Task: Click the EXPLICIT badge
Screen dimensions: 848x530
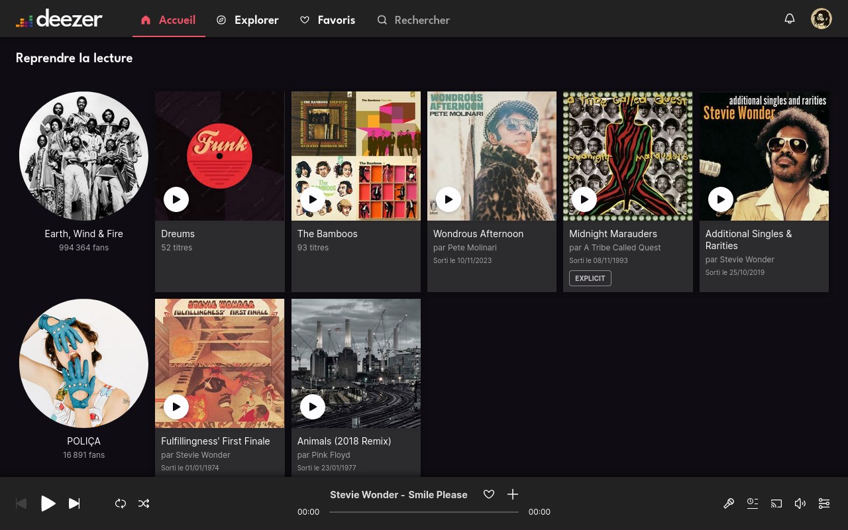Action: [x=590, y=278]
